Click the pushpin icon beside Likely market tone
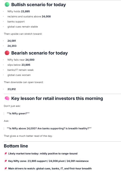Viewport: 121px width, 171px height. tap(6, 154)
